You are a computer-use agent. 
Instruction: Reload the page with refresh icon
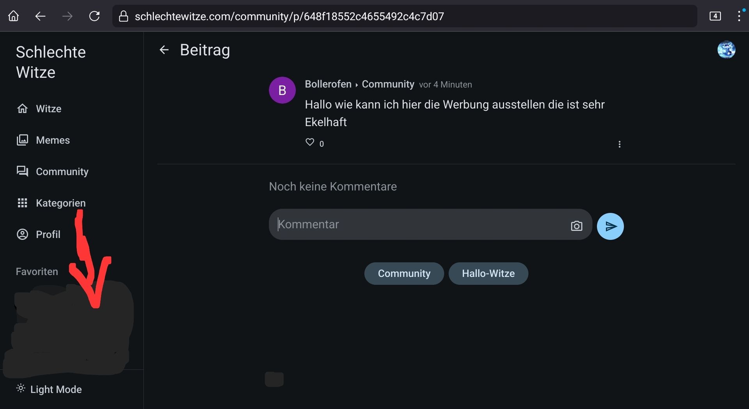94,16
